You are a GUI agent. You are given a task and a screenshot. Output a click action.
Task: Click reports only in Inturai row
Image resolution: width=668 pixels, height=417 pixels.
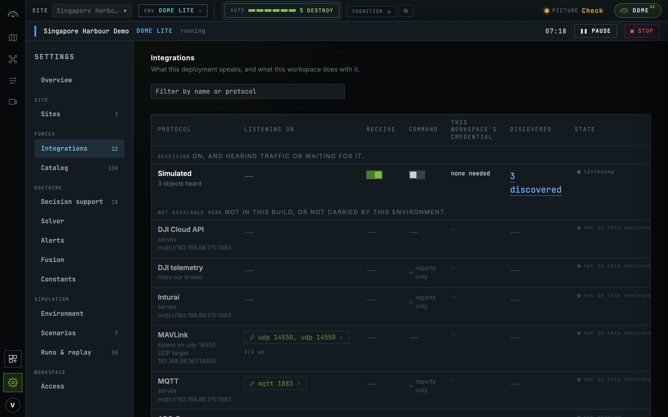coord(425,302)
